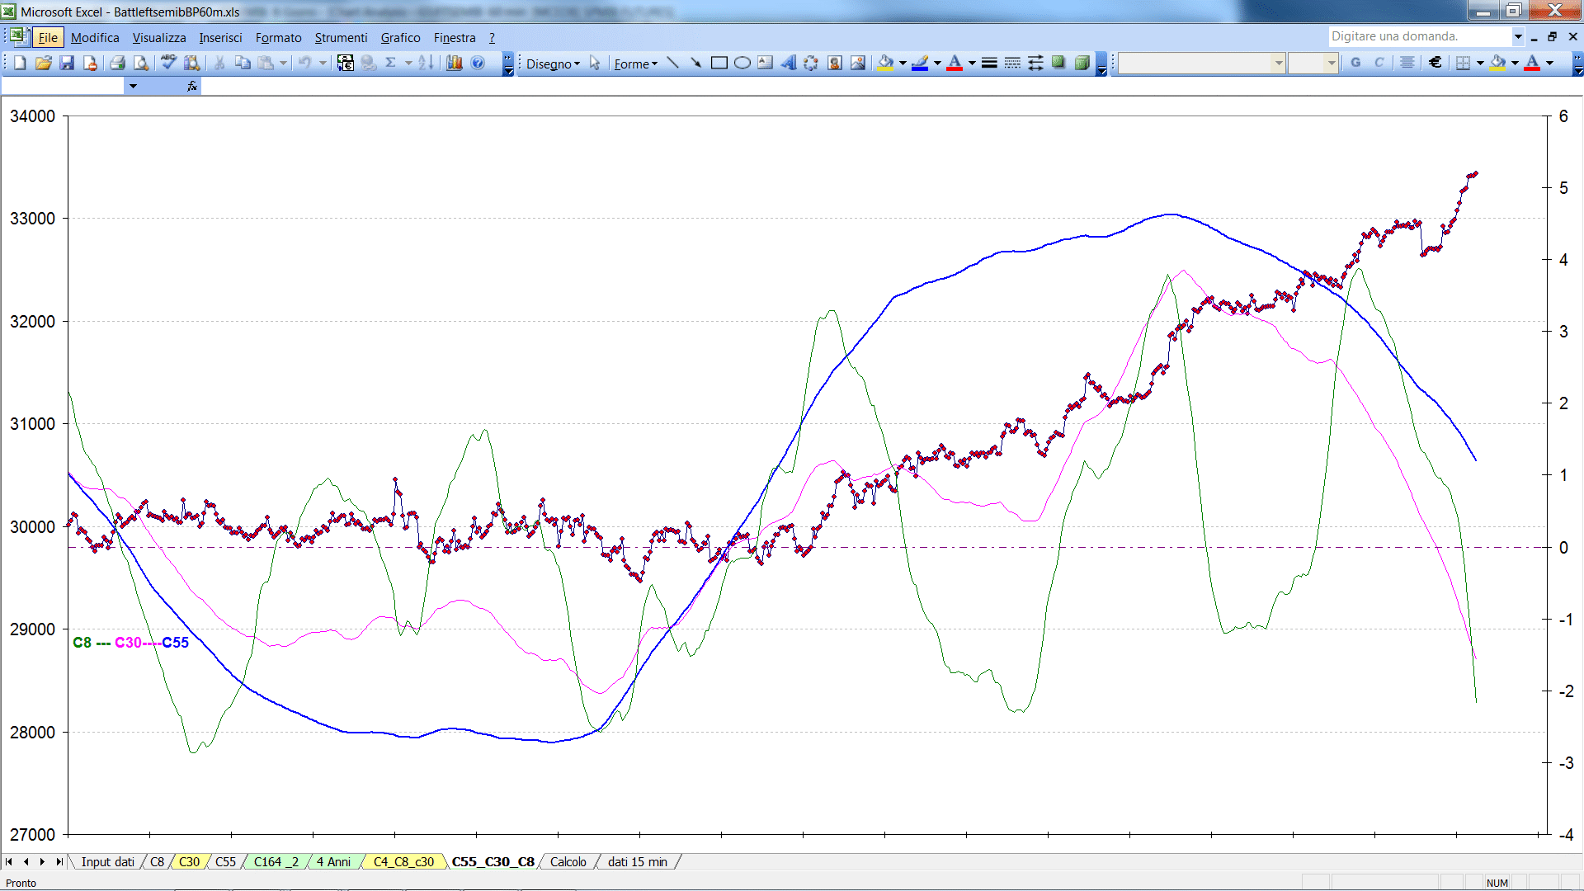Open AutoSum functions dropdown arrow
Viewport: 1584px width, 891px height.
tap(408, 63)
